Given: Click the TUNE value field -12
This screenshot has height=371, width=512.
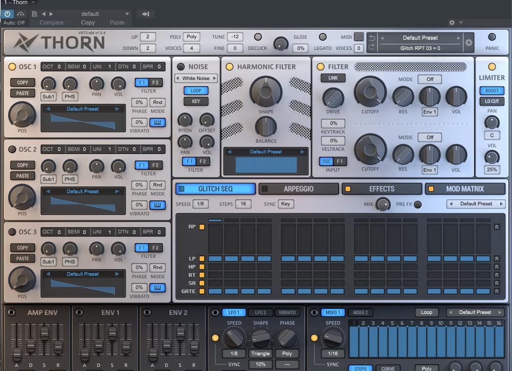Looking at the screenshot, I should 235,37.
